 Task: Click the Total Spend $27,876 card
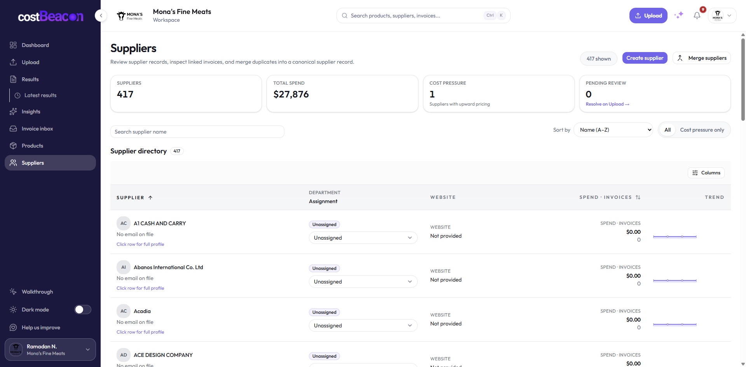(x=342, y=94)
